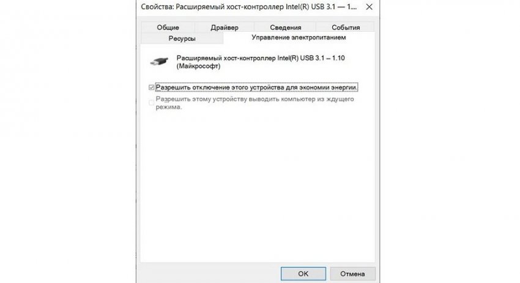Select the Управление электропитанием tab
Viewport: 520px width, 283px height.
click(299, 37)
